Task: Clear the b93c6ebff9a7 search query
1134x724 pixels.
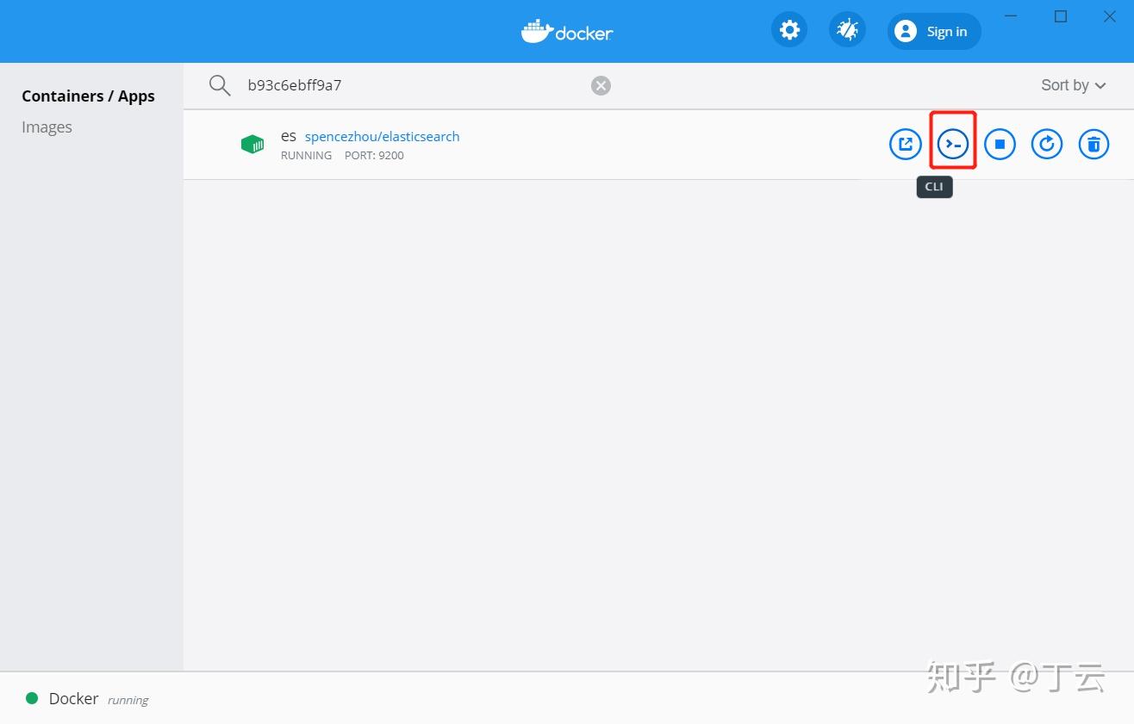Action: 600,84
